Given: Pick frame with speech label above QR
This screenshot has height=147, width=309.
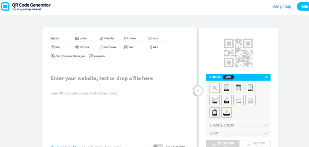Looking at the screenshot, I should [x=238, y=88].
